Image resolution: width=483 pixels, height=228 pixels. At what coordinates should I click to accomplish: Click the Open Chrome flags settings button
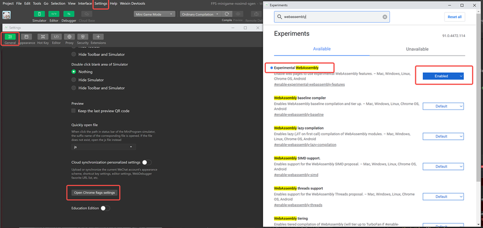click(94, 193)
